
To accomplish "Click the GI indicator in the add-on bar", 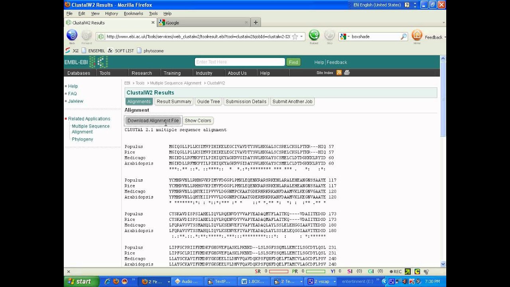I will (371, 271).
